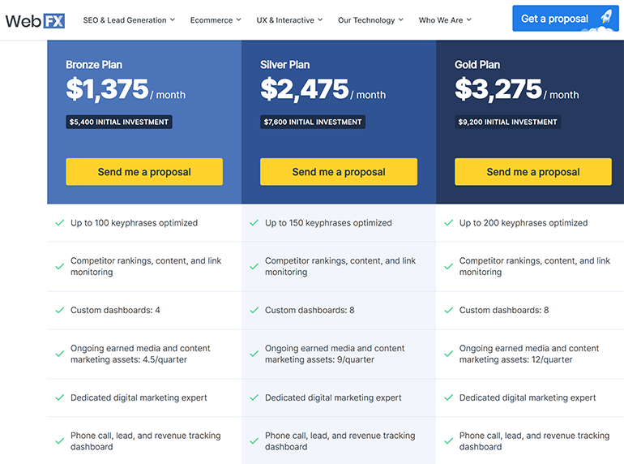
Task: Click checkmark by Gold Dedicated digital marketing expert
Action: (x=448, y=397)
